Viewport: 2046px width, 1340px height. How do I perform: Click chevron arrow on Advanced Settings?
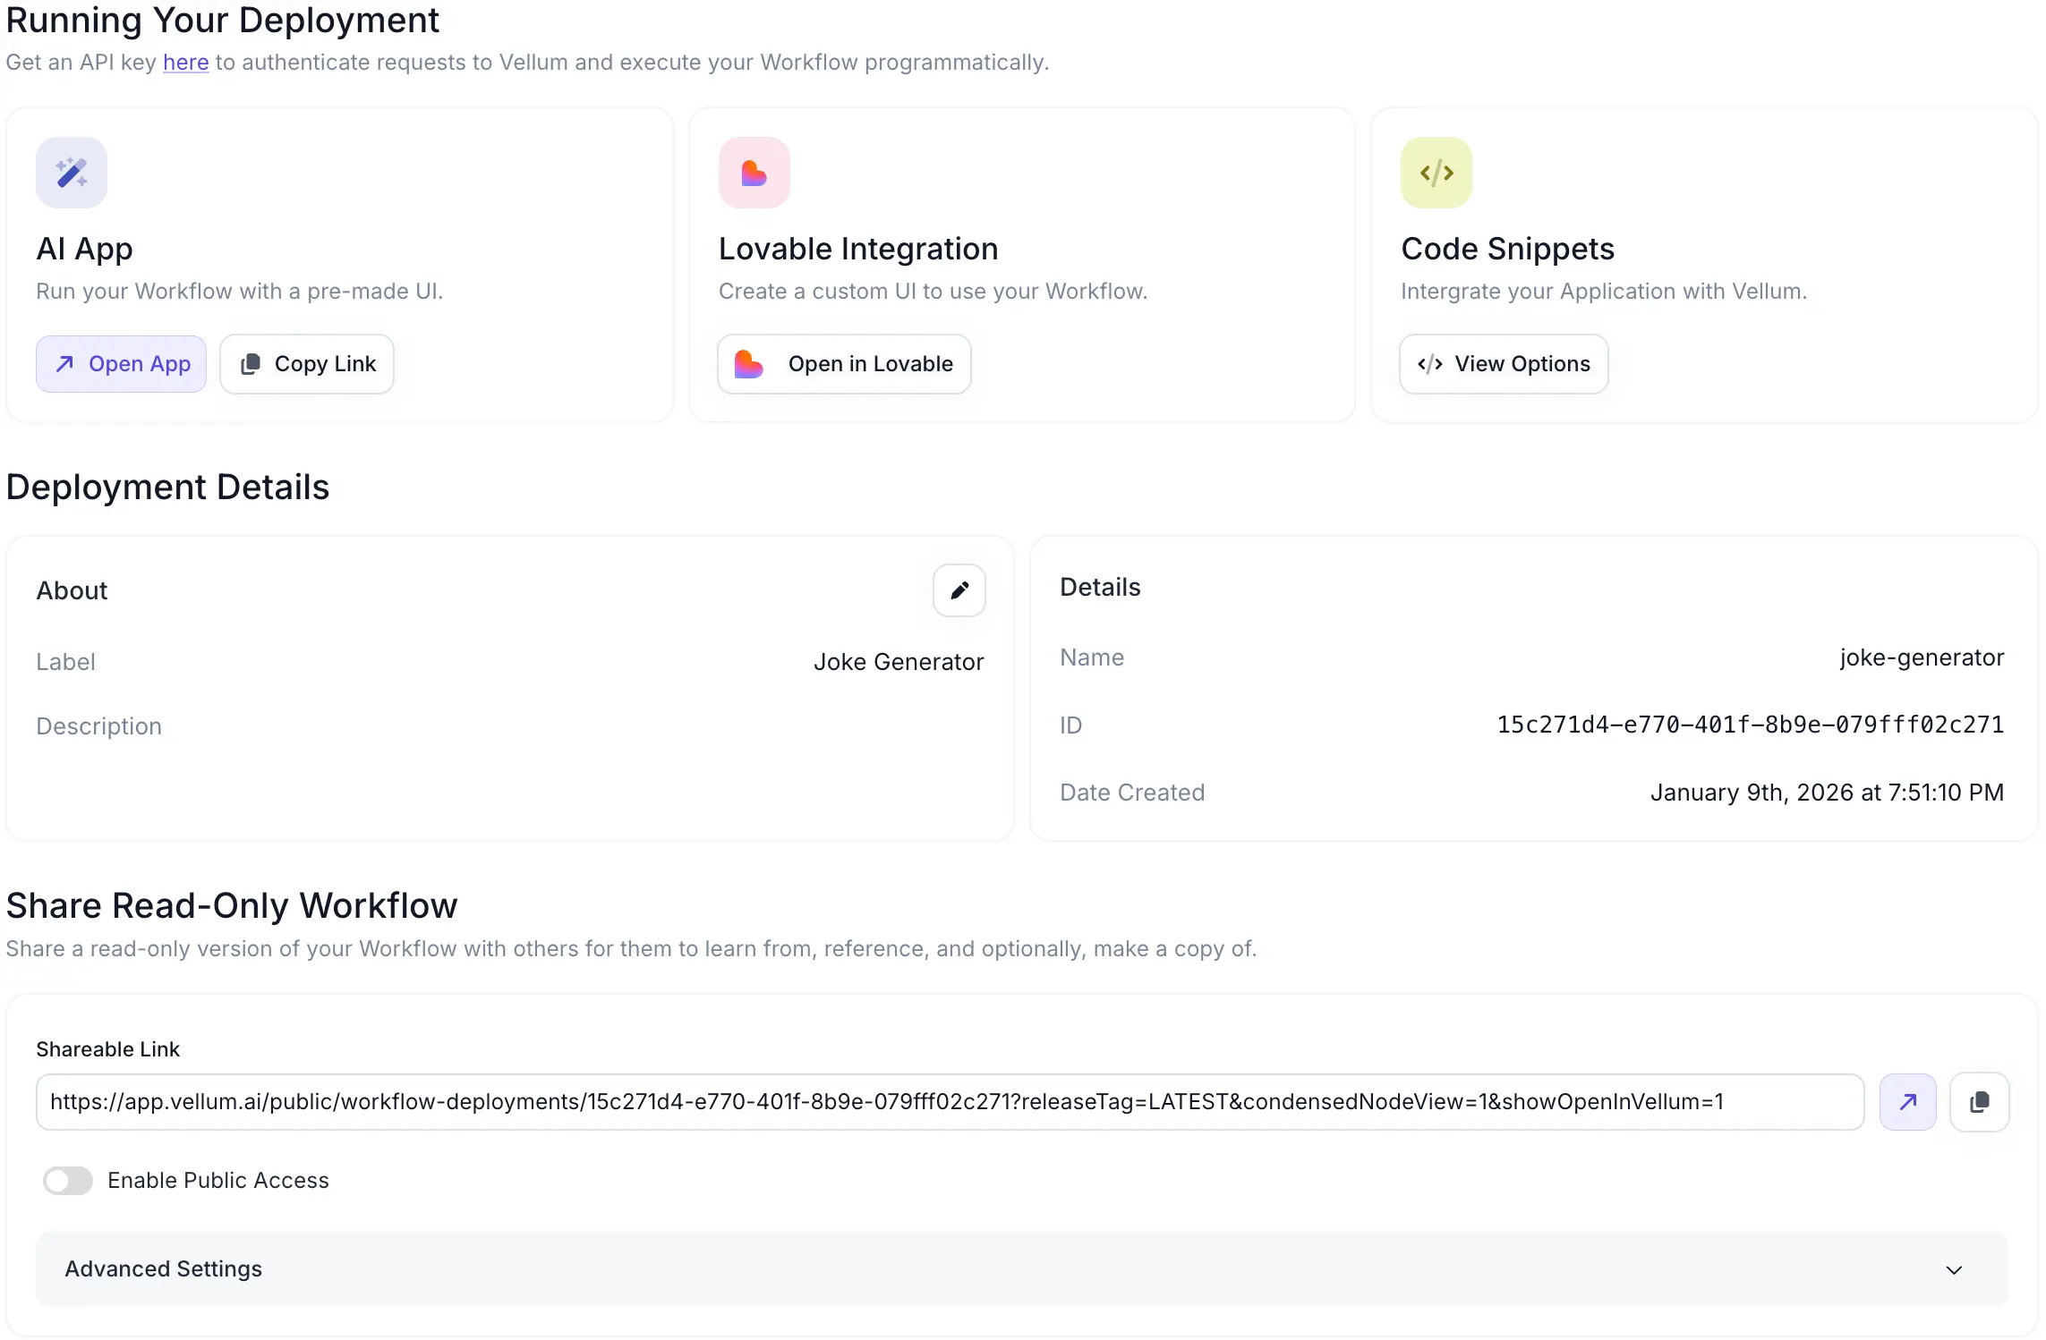click(x=1954, y=1269)
